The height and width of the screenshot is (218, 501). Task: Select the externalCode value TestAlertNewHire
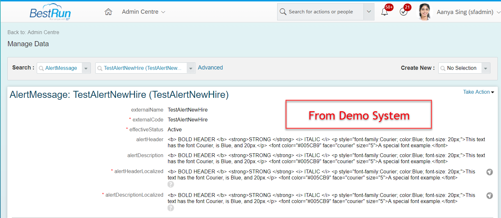(188, 120)
